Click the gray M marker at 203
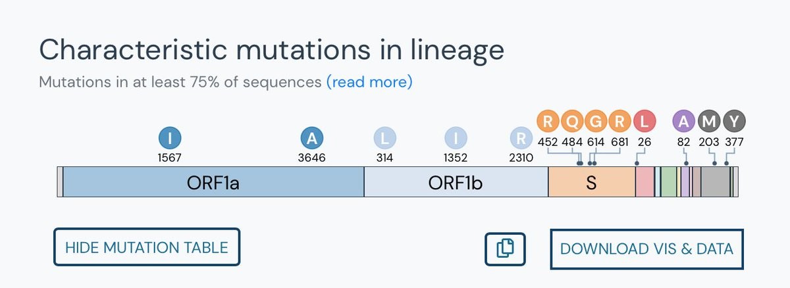The height and width of the screenshot is (288, 790). click(710, 121)
